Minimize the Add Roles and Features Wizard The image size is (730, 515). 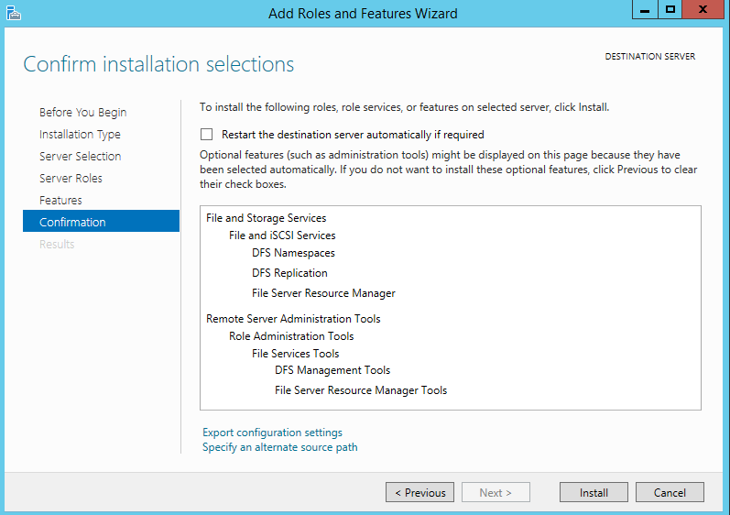(x=645, y=10)
